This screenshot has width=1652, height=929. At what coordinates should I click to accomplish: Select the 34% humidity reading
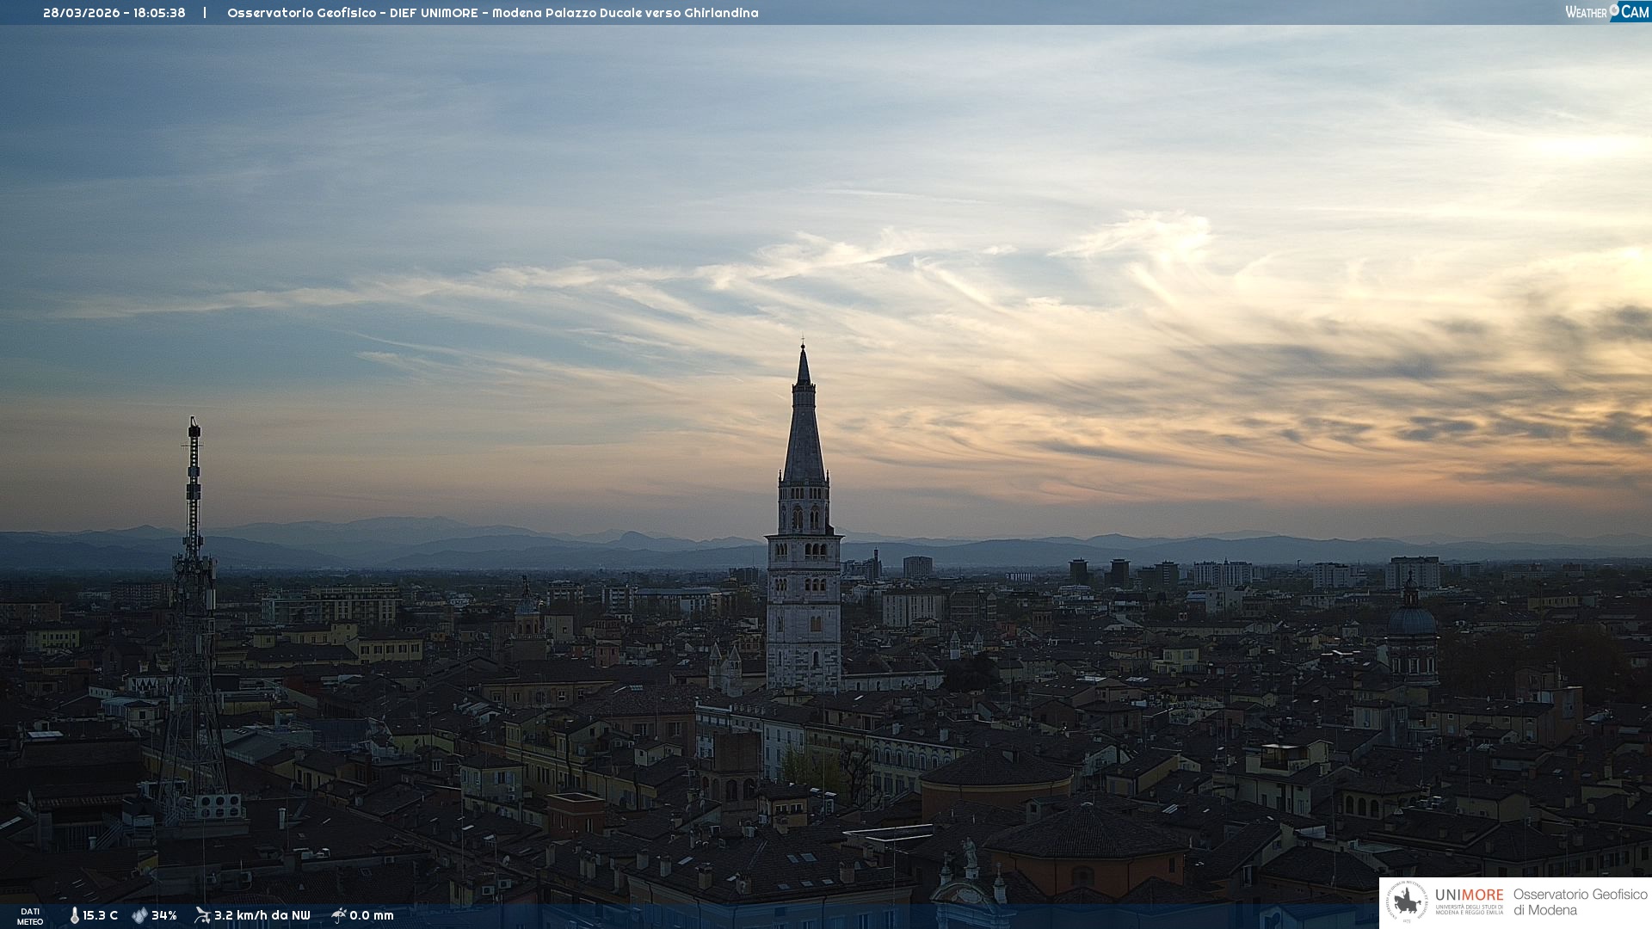coord(163,915)
